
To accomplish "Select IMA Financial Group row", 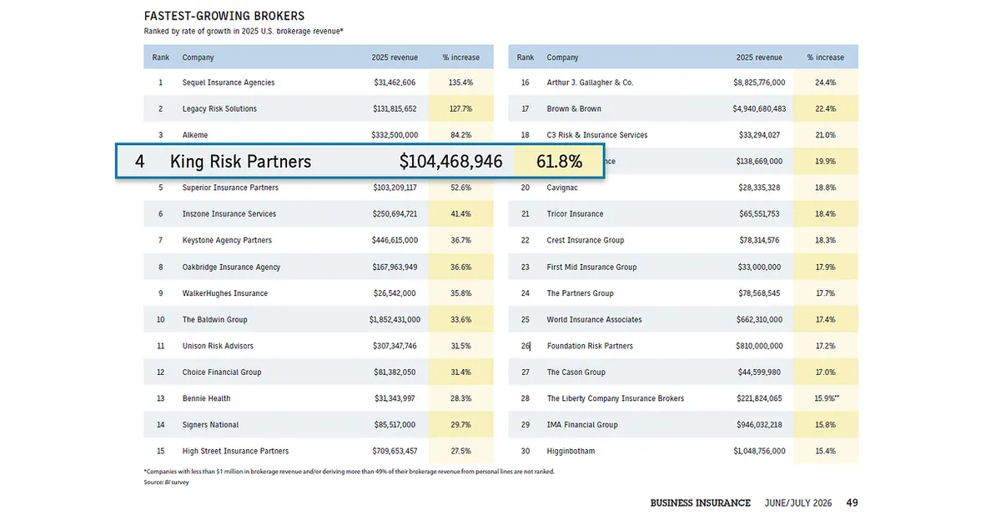I will [x=683, y=425].
